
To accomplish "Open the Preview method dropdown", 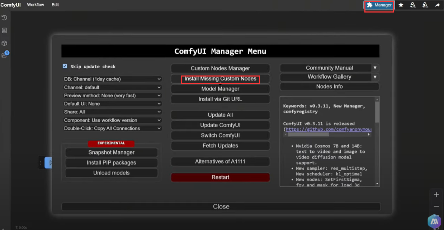I will pyautogui.click(x=112, y=96).
